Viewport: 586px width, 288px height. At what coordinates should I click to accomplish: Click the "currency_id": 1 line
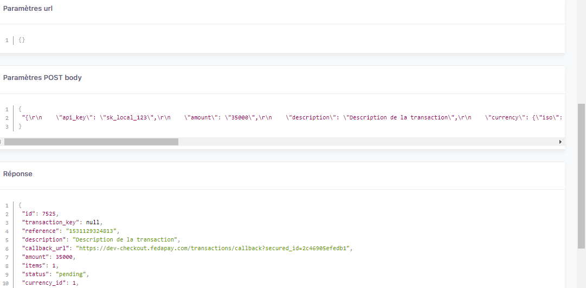coord(51,283)
